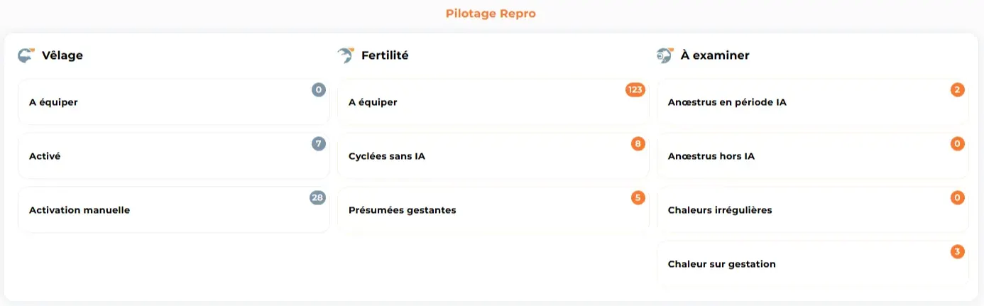This screenshot has width=984, height=306.
Task: Open the Chaleur sur gestation card
Action: 813,263
